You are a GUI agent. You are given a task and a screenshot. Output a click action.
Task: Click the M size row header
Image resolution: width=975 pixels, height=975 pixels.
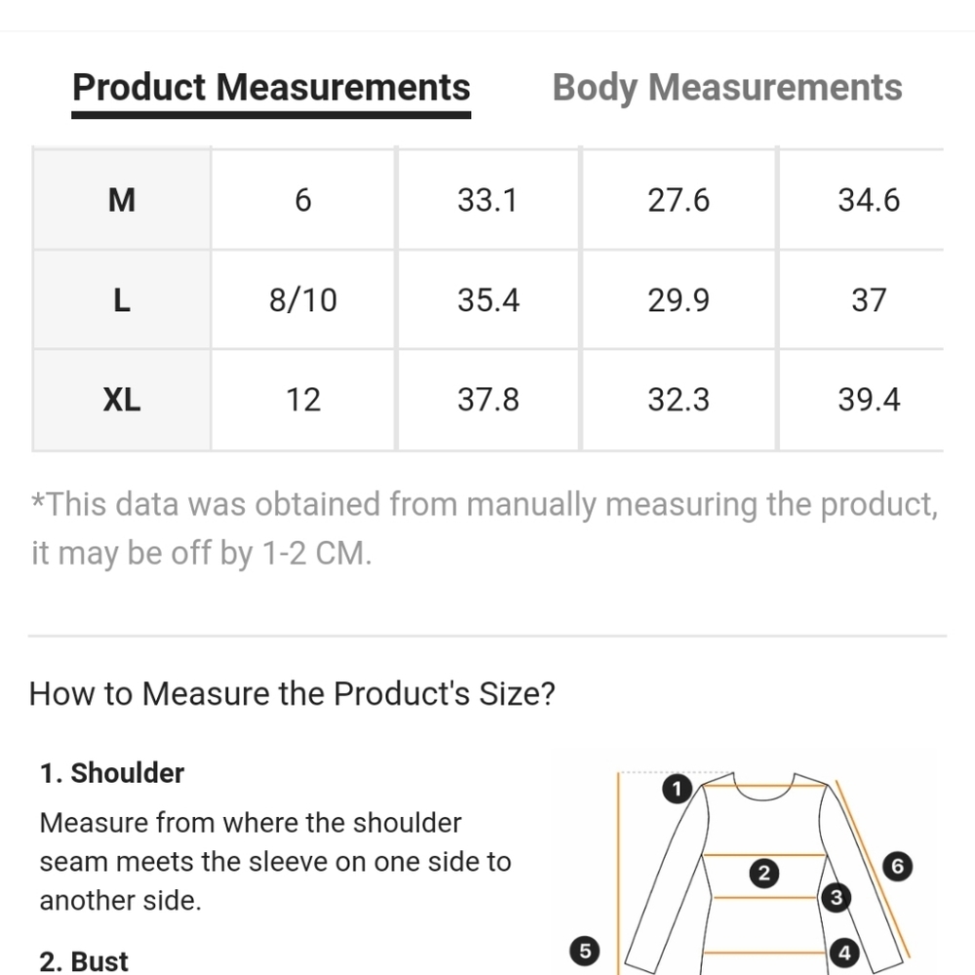click(x=122, y=200)
